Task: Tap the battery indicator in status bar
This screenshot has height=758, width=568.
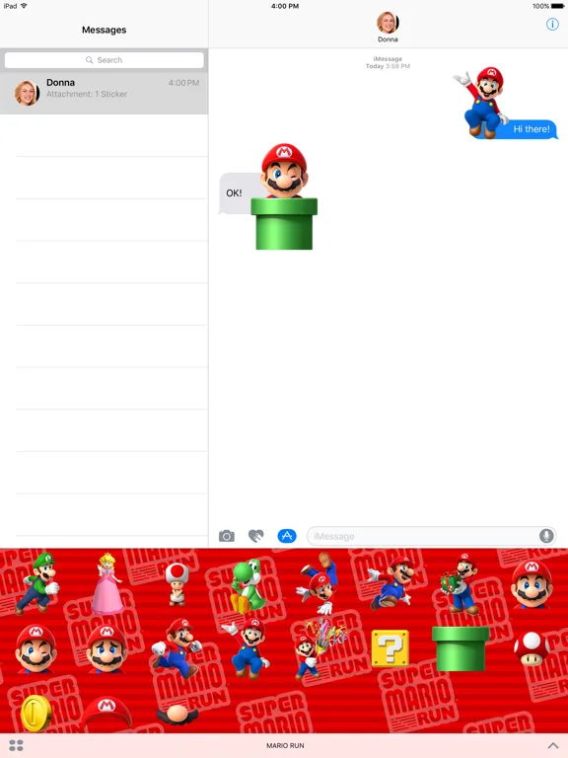Action: click(x=557, y=6)
